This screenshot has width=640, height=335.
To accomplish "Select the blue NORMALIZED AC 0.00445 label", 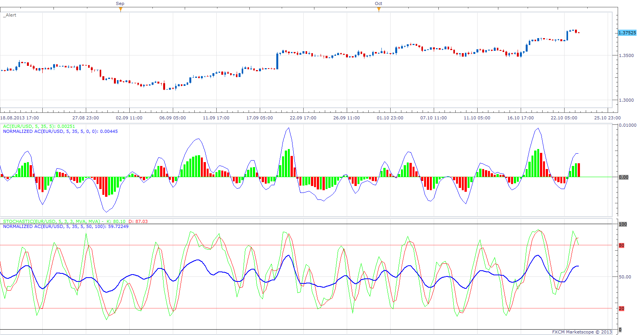I will click(60, 131).
